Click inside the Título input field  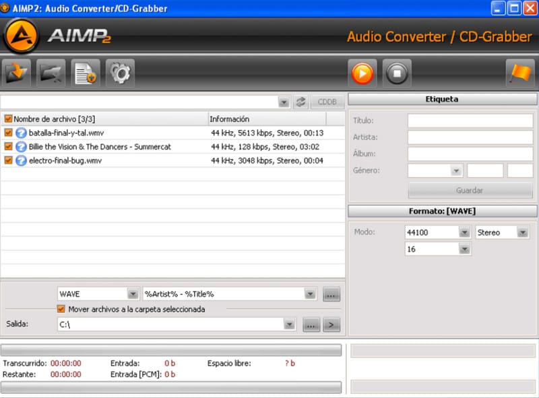click(x=472, y=121)
